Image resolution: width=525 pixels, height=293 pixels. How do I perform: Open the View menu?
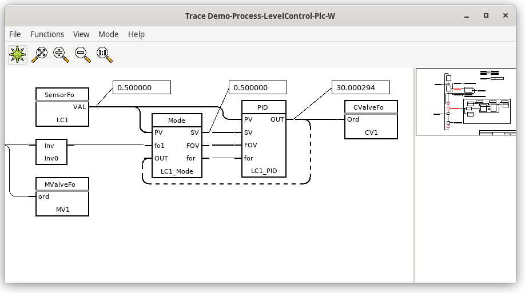pos(81,34)
